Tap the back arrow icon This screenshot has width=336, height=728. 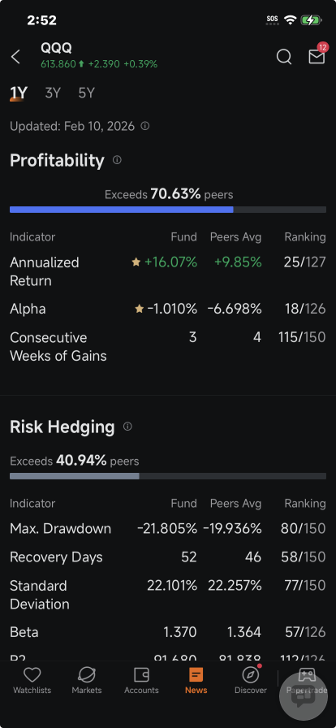point(15,57)
